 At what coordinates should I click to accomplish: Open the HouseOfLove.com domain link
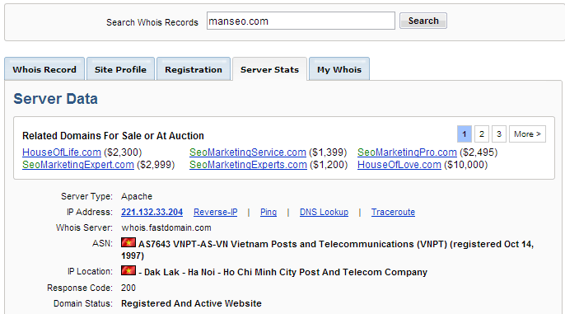(399, 165)
